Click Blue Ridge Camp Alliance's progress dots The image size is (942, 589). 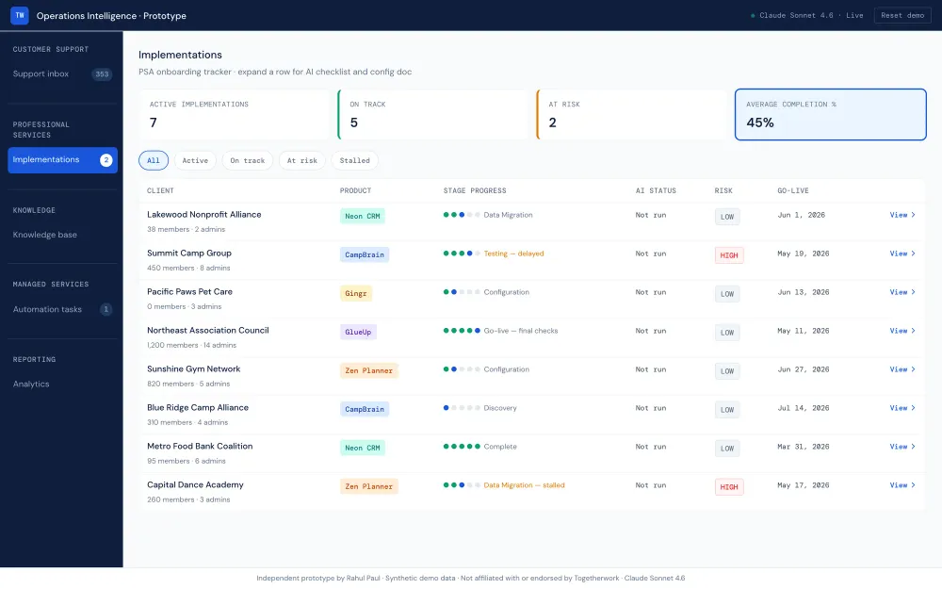coord(462,408)
